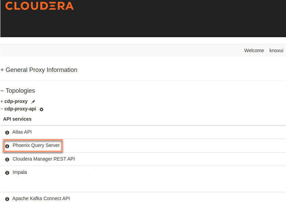The image size is (286, 210).
Task: Click the knoxui username
Action: coord(276,50)
